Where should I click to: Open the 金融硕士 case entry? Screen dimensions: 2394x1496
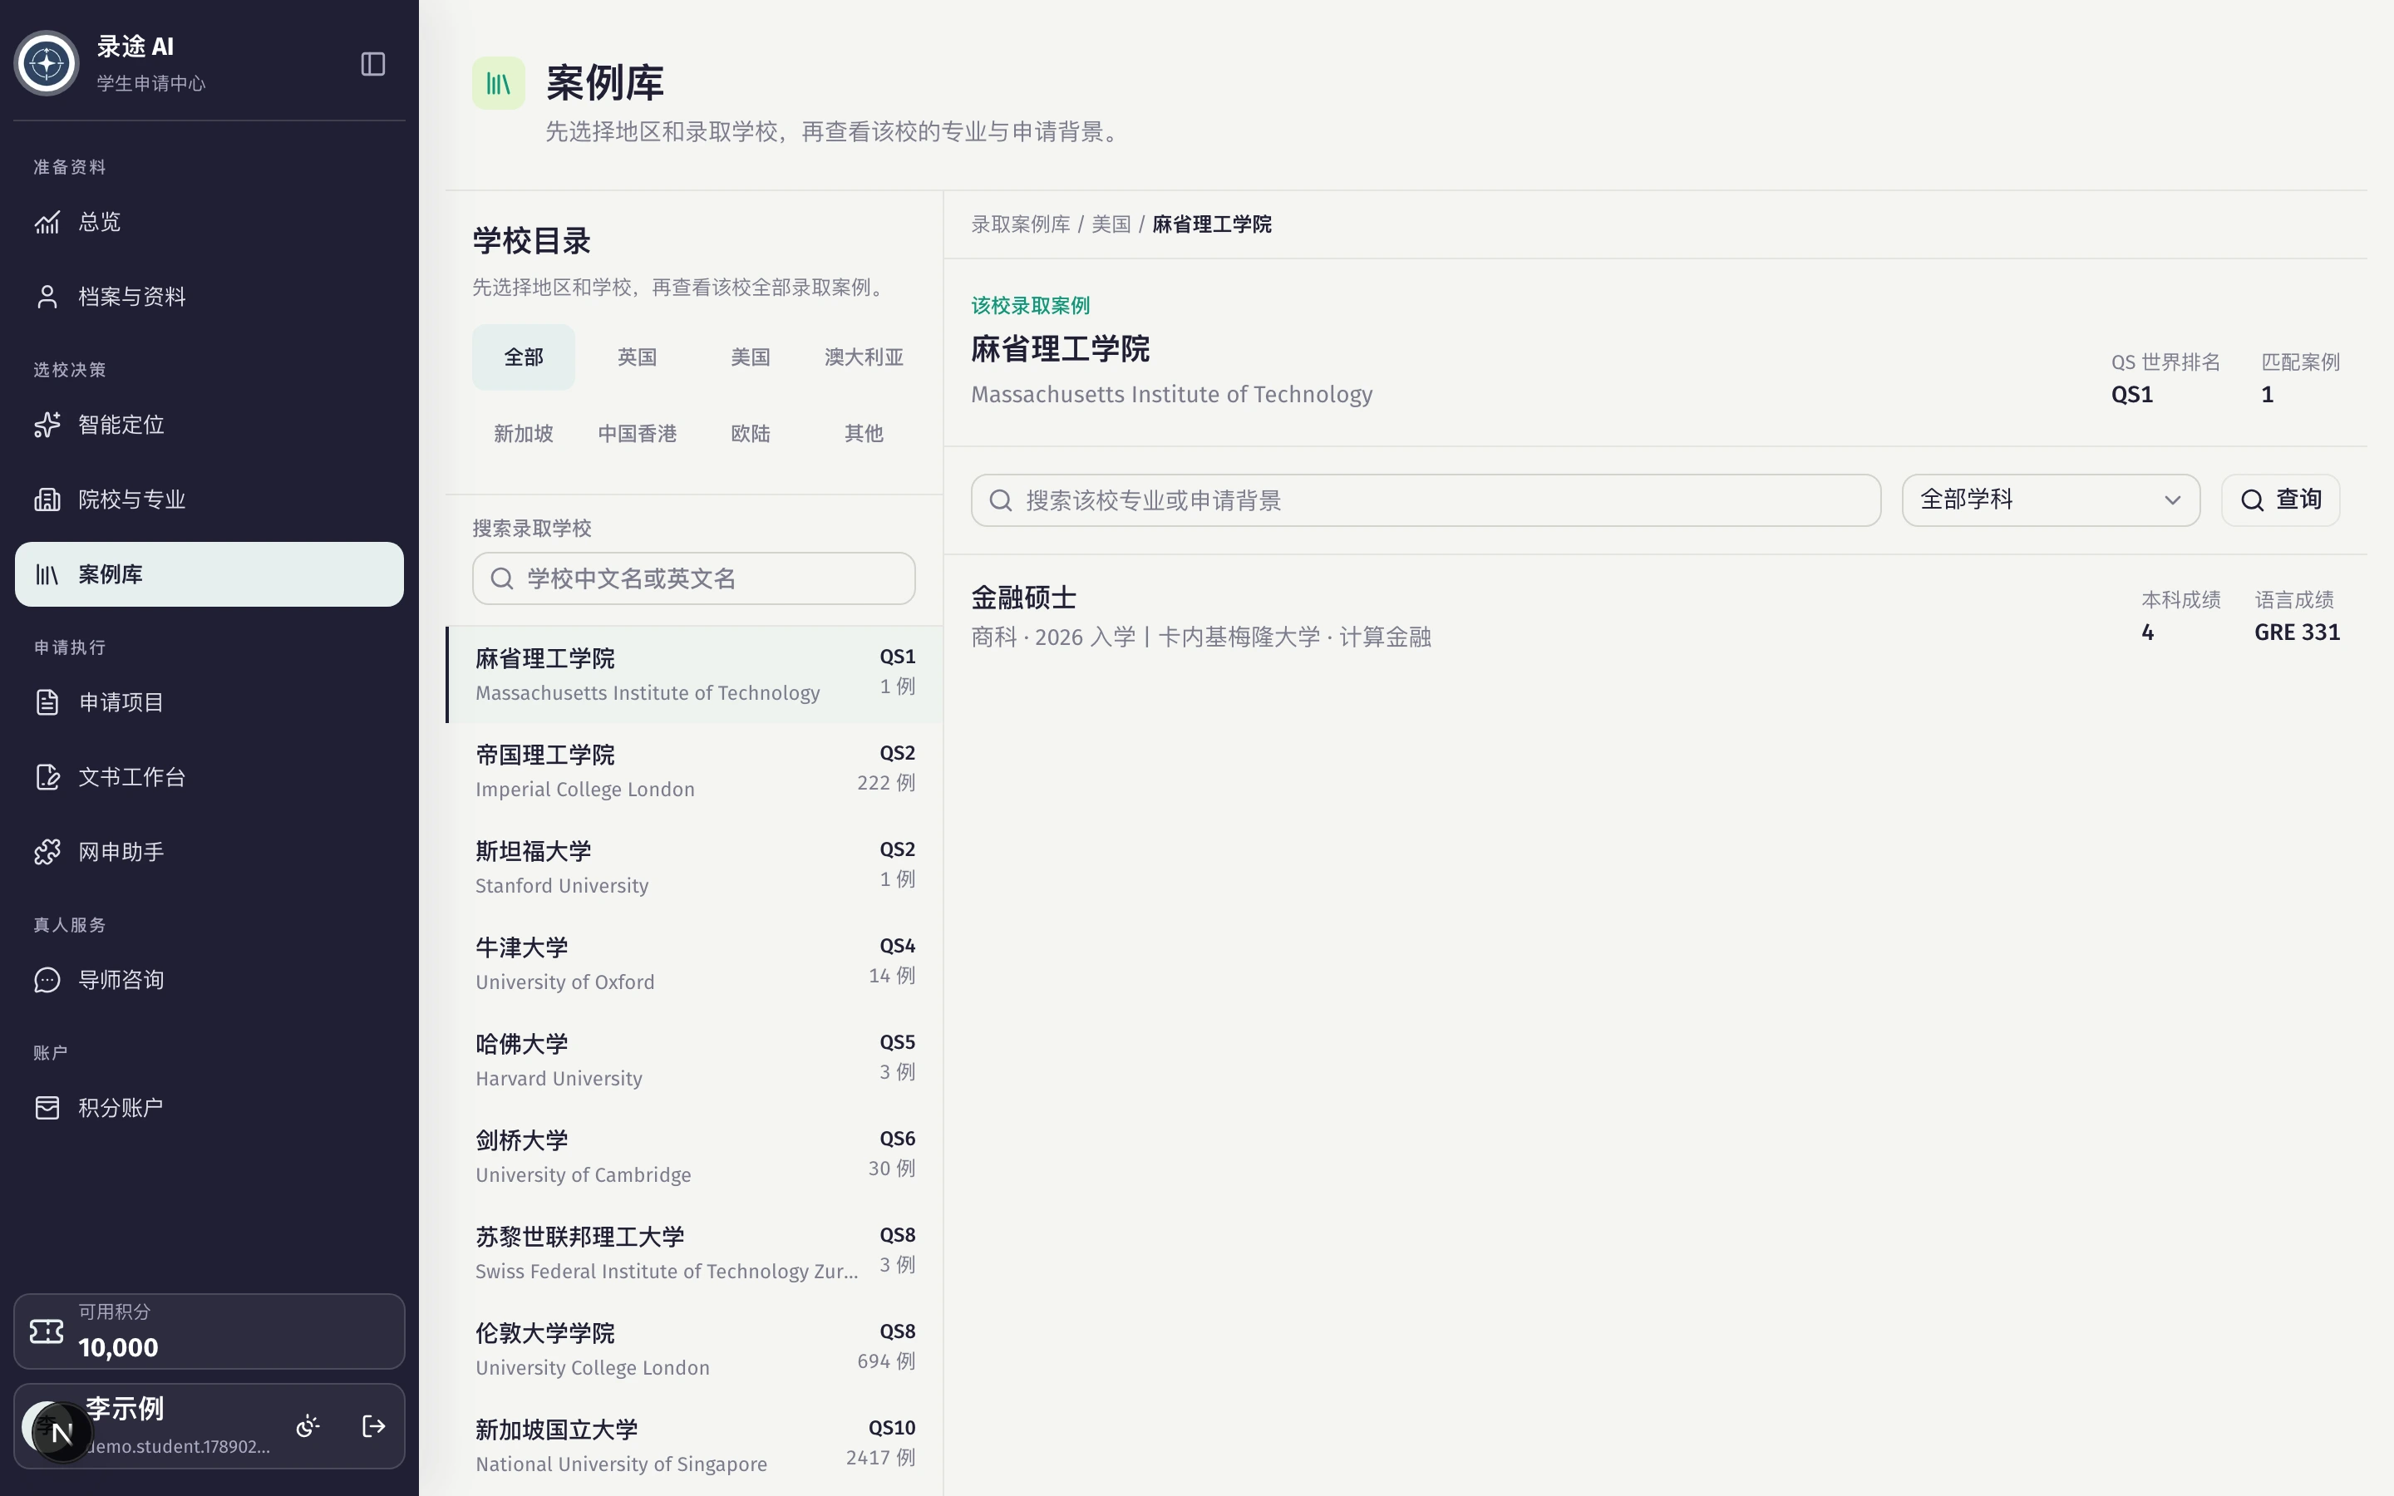pos(1655,617)
